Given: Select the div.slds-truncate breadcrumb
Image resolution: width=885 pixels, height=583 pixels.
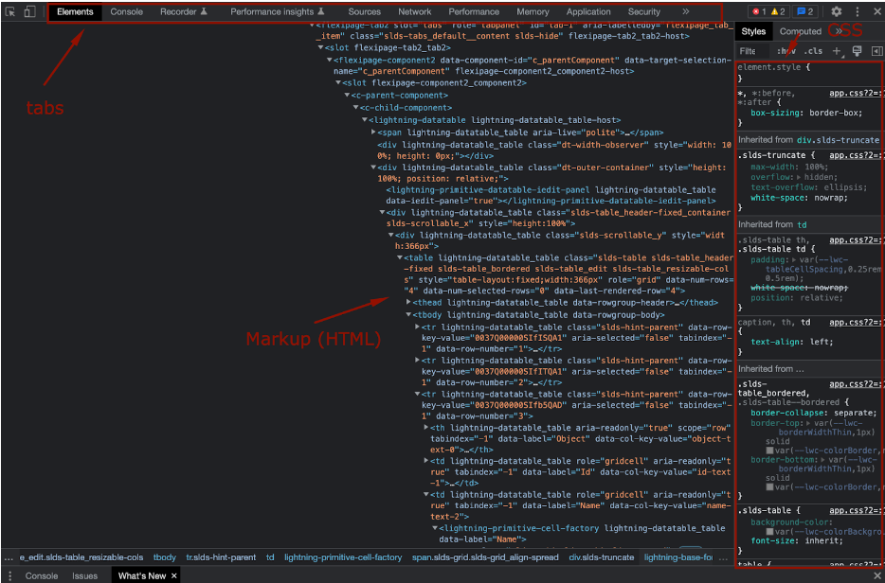Looking at the screenshot, I should [601, 557].
